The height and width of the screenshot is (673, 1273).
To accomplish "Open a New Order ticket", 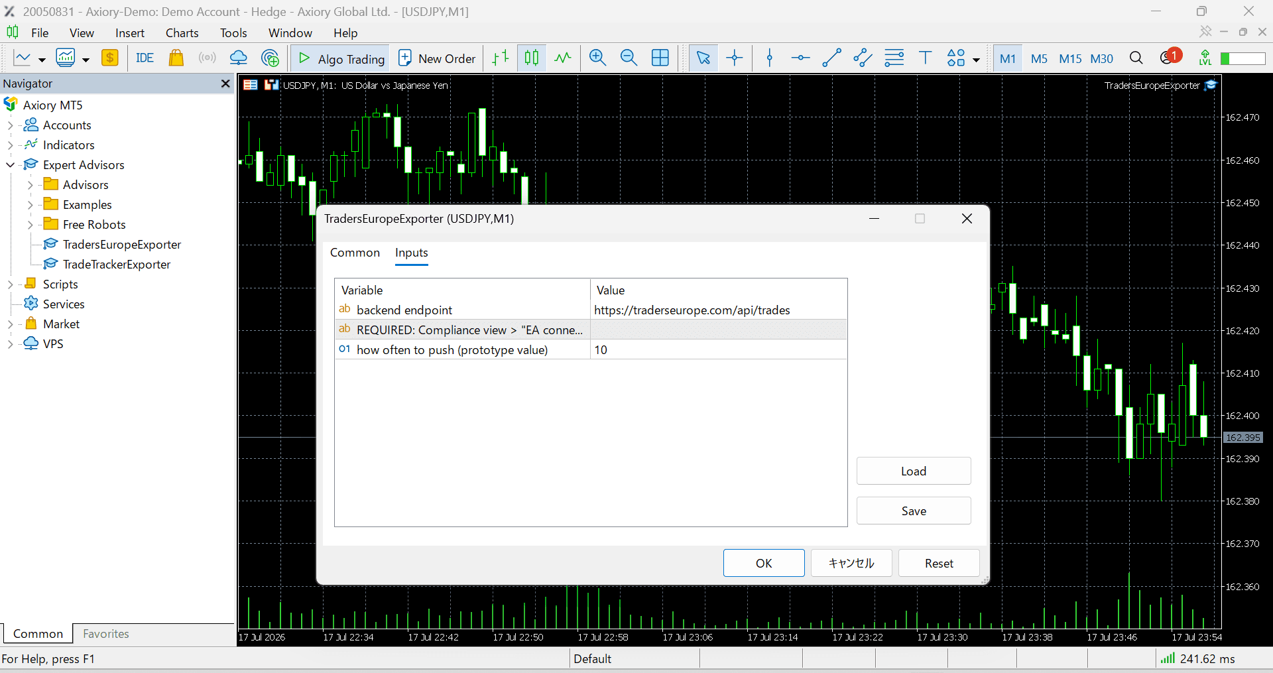I will [437, 58].
